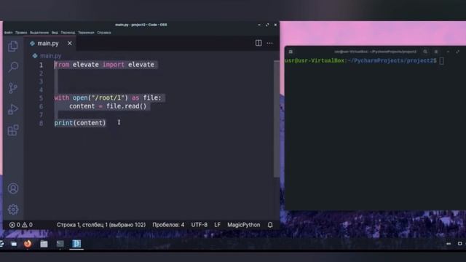
Task: Click line 1 'from elevate import elevate'
Action: (x=104, y=65)
